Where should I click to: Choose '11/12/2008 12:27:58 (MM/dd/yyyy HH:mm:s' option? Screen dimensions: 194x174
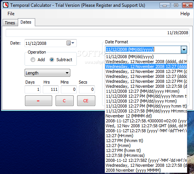(x=146, y=111)
